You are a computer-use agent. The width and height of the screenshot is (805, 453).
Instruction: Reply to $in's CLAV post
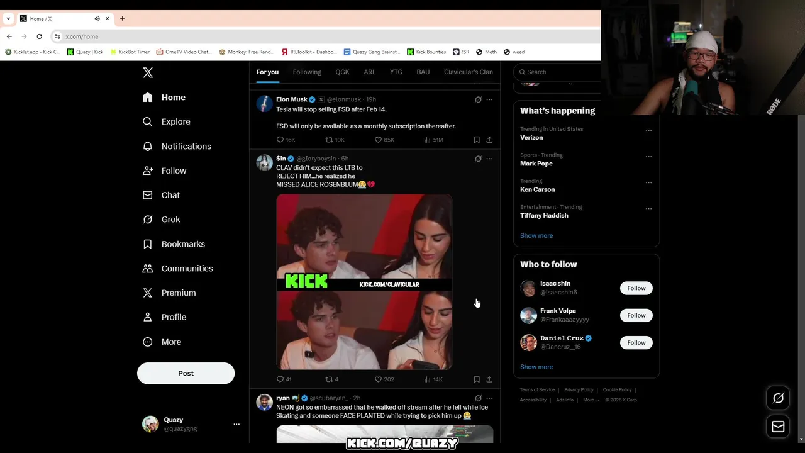pyautogui.click(x=284, y=379)
